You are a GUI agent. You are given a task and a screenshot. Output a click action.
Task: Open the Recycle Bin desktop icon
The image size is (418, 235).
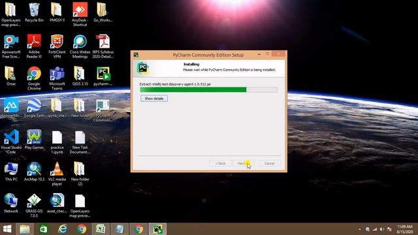pyautogui.click(x=34, y=12)
